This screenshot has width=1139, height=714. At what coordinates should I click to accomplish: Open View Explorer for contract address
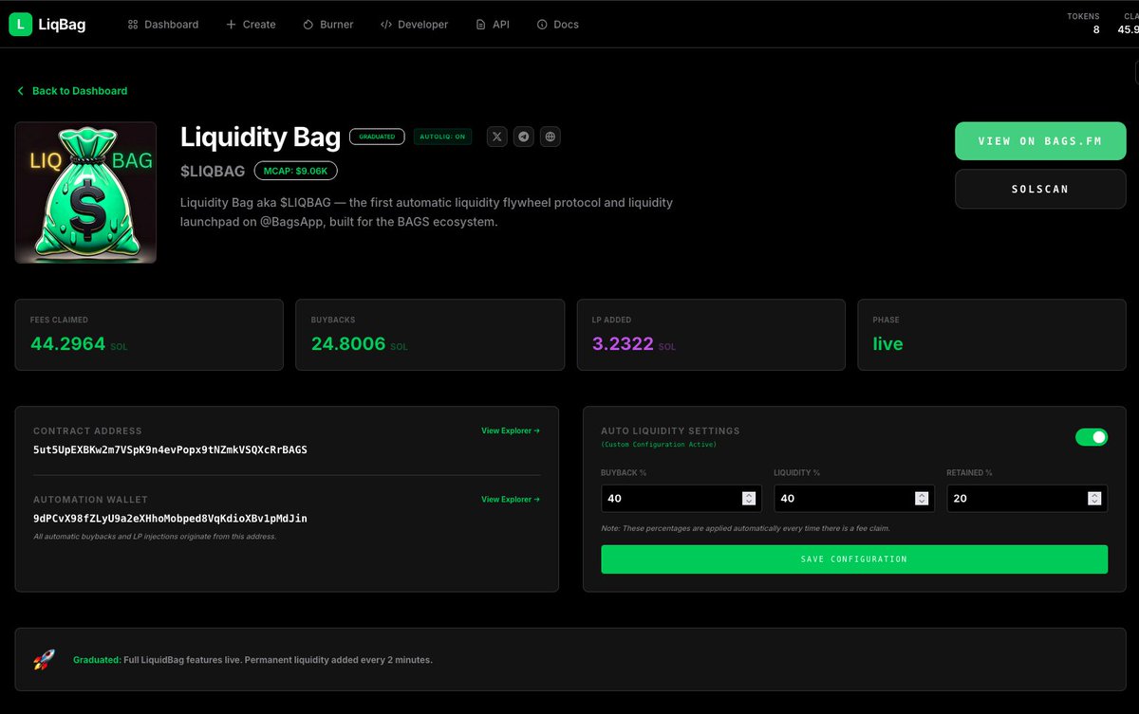tap(511, 430)
